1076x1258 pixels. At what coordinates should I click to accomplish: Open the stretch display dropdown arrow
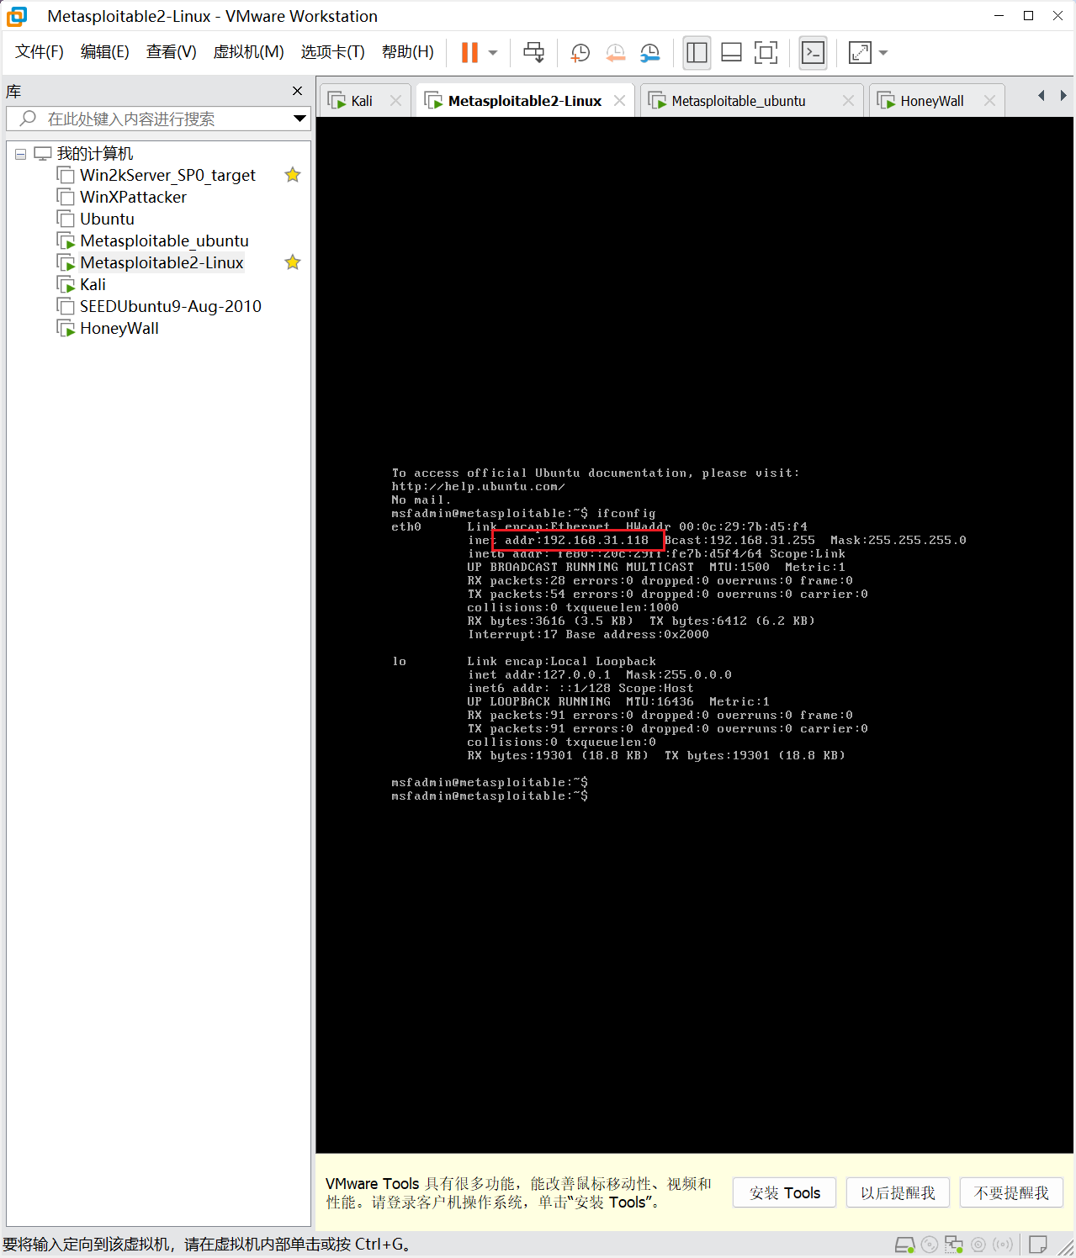(x=883, y=53)
